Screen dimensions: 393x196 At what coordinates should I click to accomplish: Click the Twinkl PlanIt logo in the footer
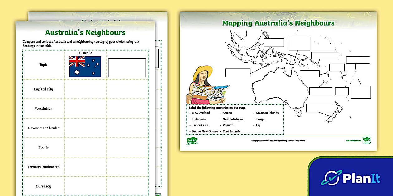click(x=192, y=142)
